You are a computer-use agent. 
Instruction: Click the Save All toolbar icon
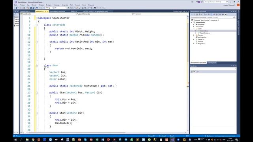tap(34, 8)
